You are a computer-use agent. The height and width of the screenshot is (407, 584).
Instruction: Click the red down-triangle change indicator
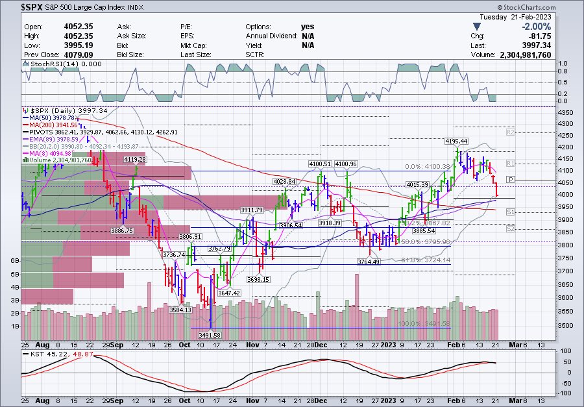(x=476, y=26)
